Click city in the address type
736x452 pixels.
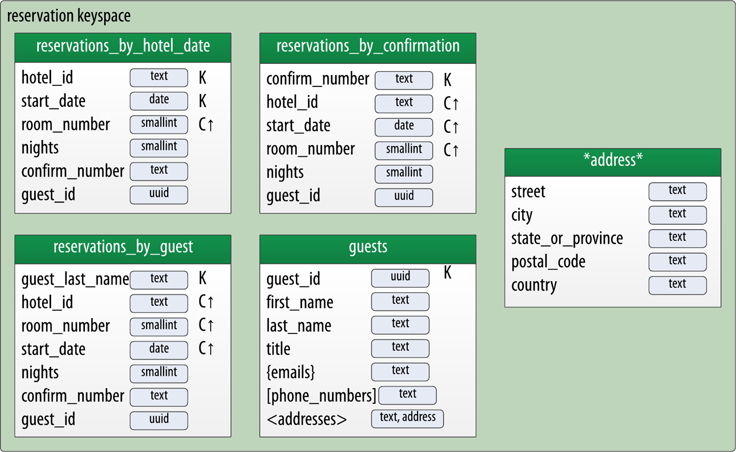tap(522, 216)
